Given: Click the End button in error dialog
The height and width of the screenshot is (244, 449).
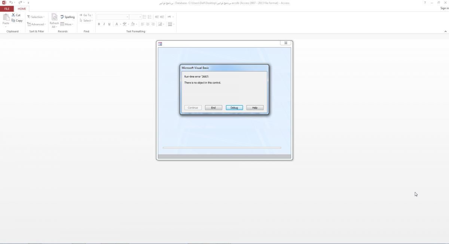Looking at the screenshot, I should coord(213,108).
